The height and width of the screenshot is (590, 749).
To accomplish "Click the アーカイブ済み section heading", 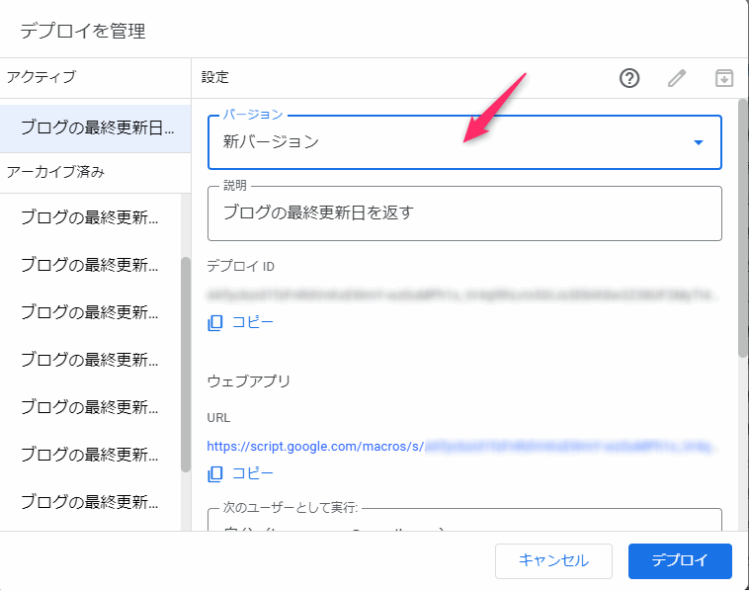I will (x=56, y=172).
